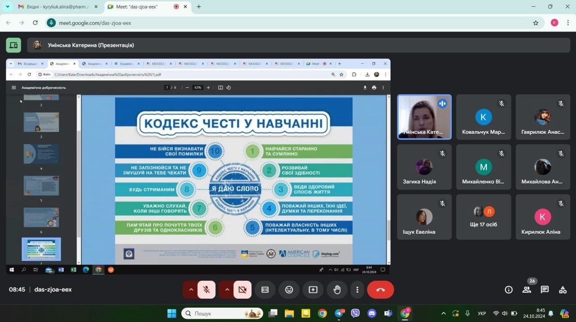Open Telegram from the taskbar
576x322 pixels.
339,313
